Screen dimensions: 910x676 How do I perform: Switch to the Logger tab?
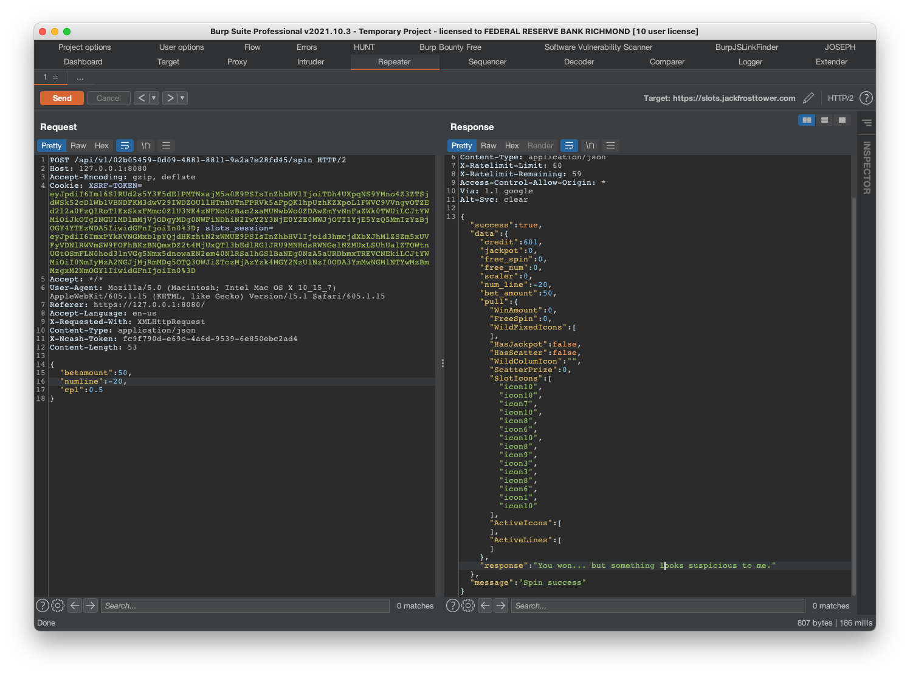(x=750, y=61)
